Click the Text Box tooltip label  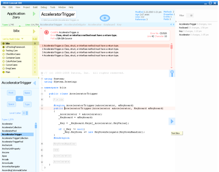tap(177, 133)
